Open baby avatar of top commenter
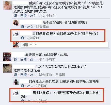The image size is (111, 105). pyautogui.click(x=7, y=5)
